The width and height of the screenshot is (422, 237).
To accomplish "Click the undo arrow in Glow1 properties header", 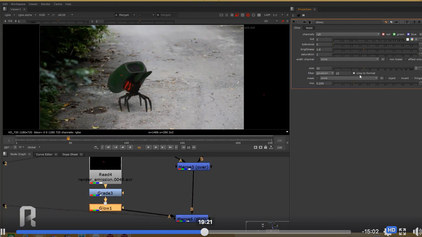I will (397, 22).
